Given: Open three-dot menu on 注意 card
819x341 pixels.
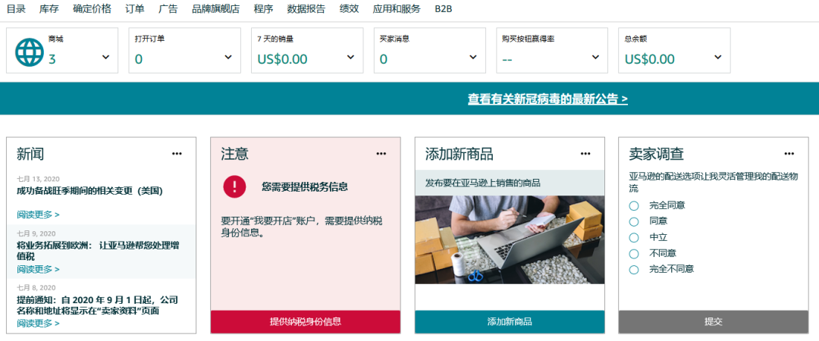Looking at the screenshot, I should pyautogui.click(x=381, y=154).
